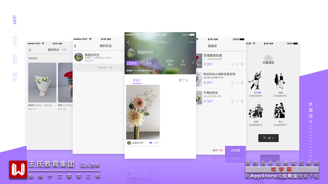Tap the 01 step indicator circle

click(x=268, y=59)
